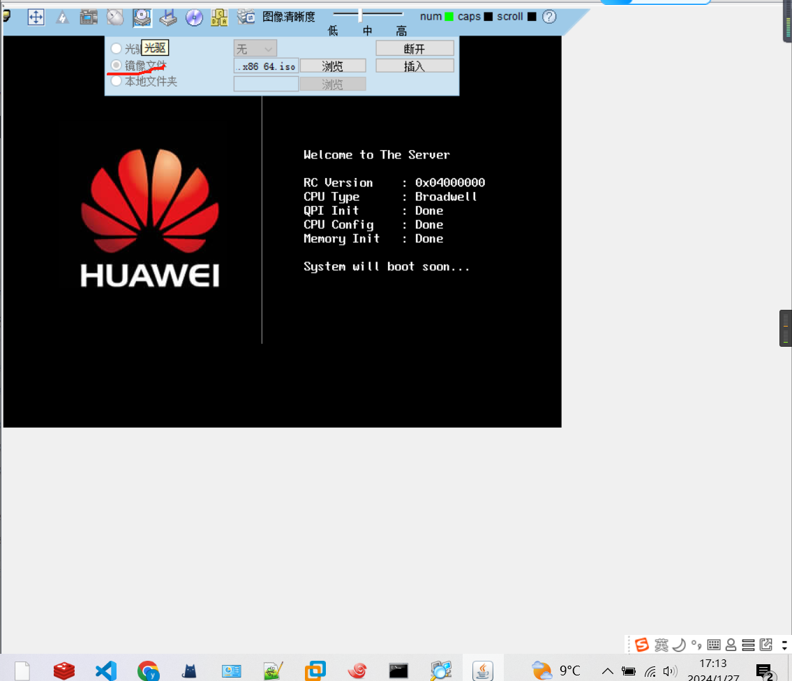Viewport: 792px width, 681px height.
Task: Open the Redis red stack taskbar icon
Action: pos(64,671)
